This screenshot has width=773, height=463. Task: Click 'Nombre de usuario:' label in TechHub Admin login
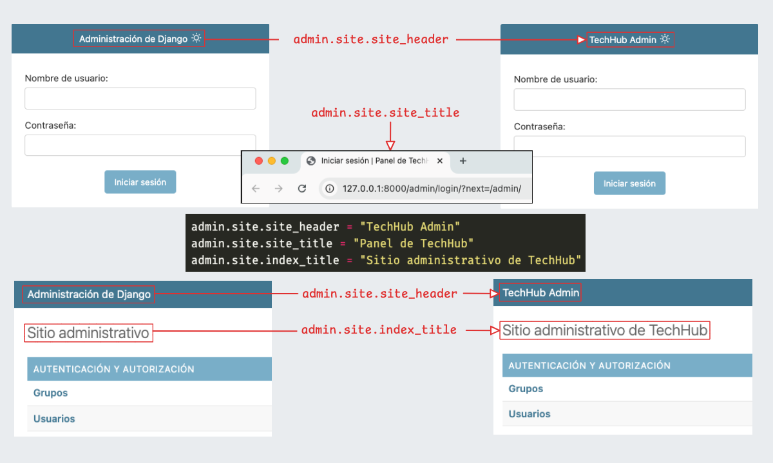[555, 79]
